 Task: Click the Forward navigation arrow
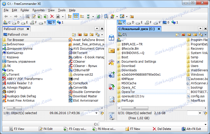(16, 17)
